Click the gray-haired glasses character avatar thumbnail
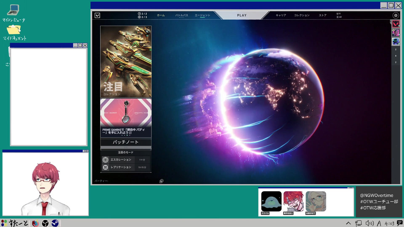 tap(316, 201)
